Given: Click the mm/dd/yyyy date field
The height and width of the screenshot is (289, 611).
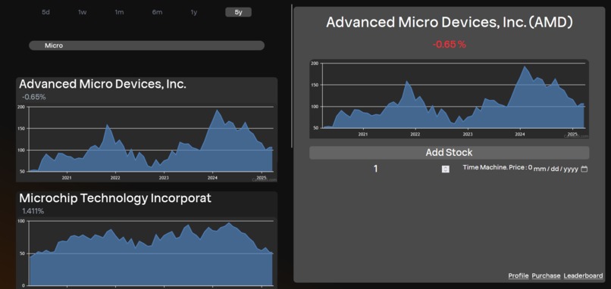Looking at the screenshot, I should pos(560,169).
